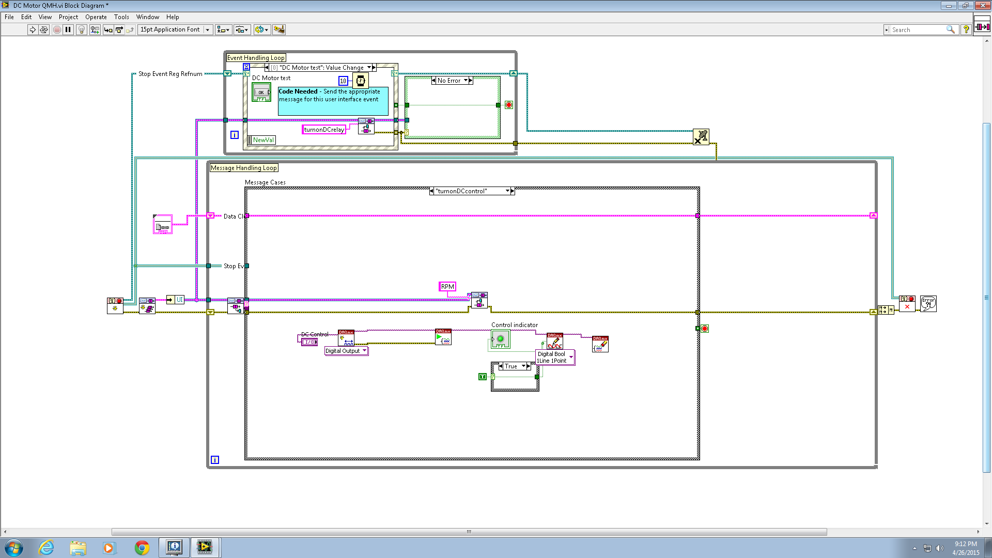Click Dequeue Message VI icon
This screenshot has height=558, width=992.
(236, 305)
